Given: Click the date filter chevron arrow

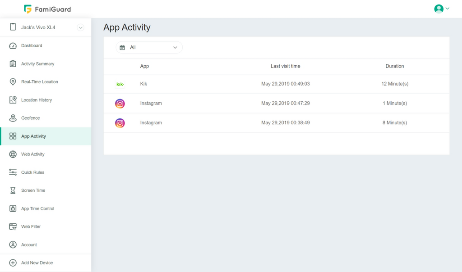Looking at the screenshot, I should (x=175, y=47).
